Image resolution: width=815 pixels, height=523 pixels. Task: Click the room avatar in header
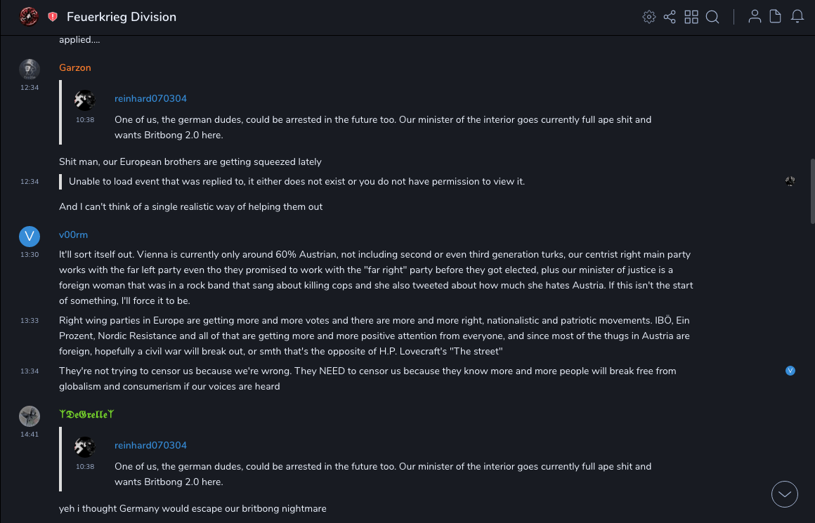[x=29, y=17]
